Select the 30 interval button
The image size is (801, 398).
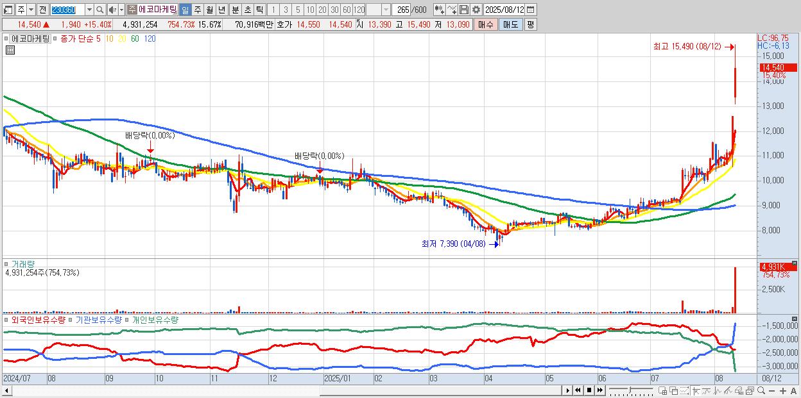tap(334, 10)
